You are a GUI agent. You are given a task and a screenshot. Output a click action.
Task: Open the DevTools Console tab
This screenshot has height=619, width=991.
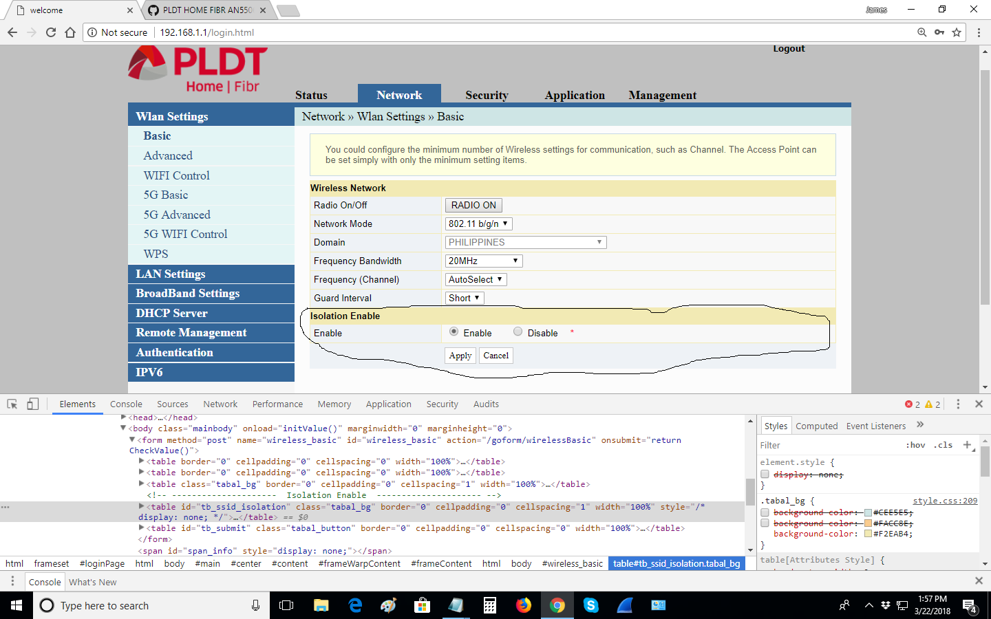click(126, 404)
